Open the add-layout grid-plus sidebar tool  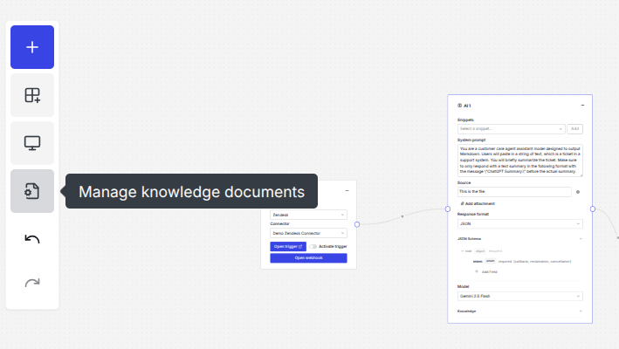tap(32, 95)
